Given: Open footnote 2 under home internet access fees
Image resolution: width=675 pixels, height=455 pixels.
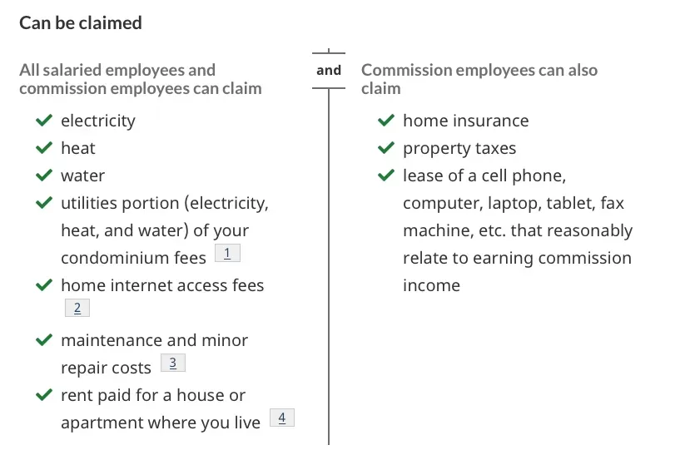Looking at the screenshot, I should (x=77, y=308).
